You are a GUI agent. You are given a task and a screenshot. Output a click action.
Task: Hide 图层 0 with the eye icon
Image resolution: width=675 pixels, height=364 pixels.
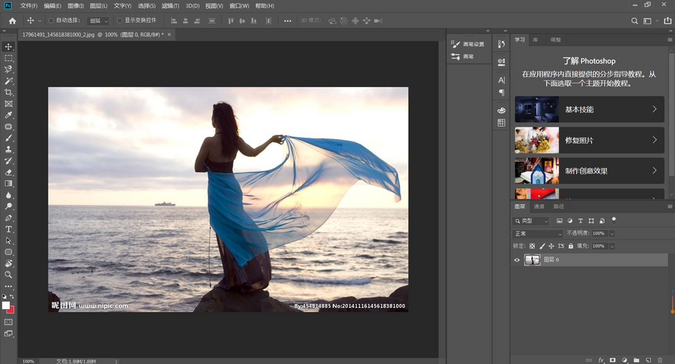[517, 260]
